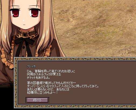Click the final line 結構役に立つかもよ〜！

[42, 93]
